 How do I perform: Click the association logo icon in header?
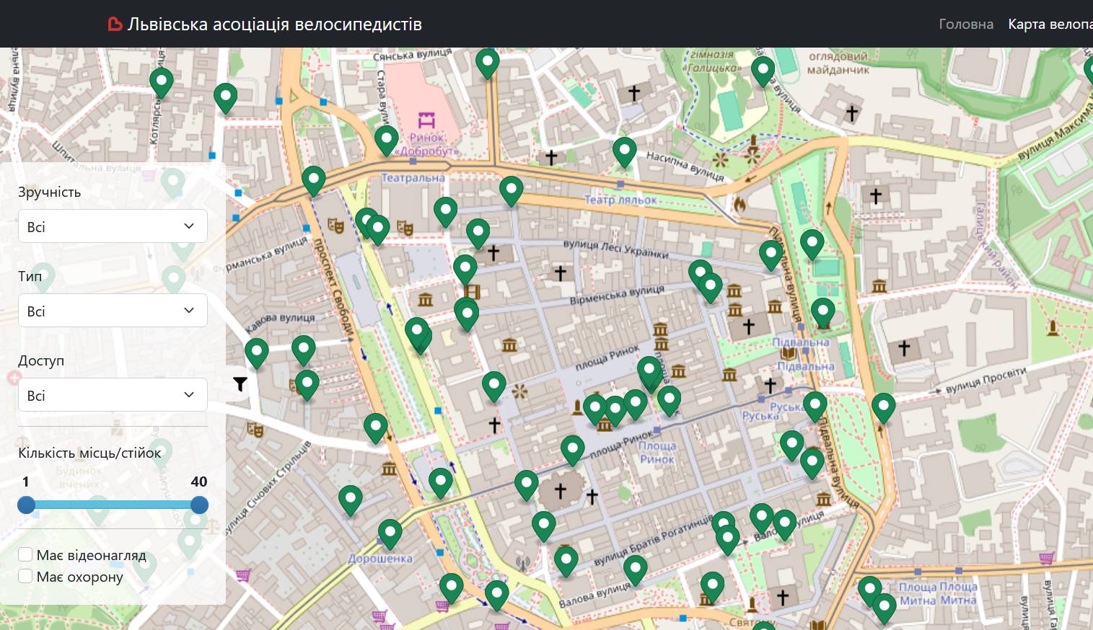click(x=115, y=25)
